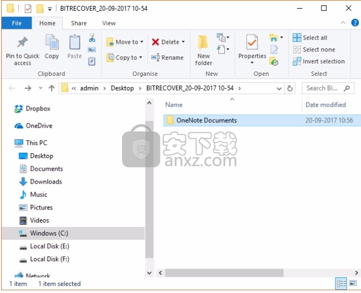
Task: Click Pin to Quick access icon
Action: pos(23,42)
